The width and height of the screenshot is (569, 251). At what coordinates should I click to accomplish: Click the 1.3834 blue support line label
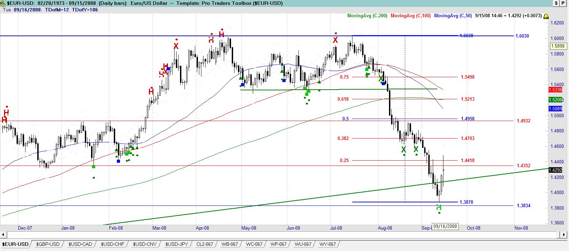[523, 205]
